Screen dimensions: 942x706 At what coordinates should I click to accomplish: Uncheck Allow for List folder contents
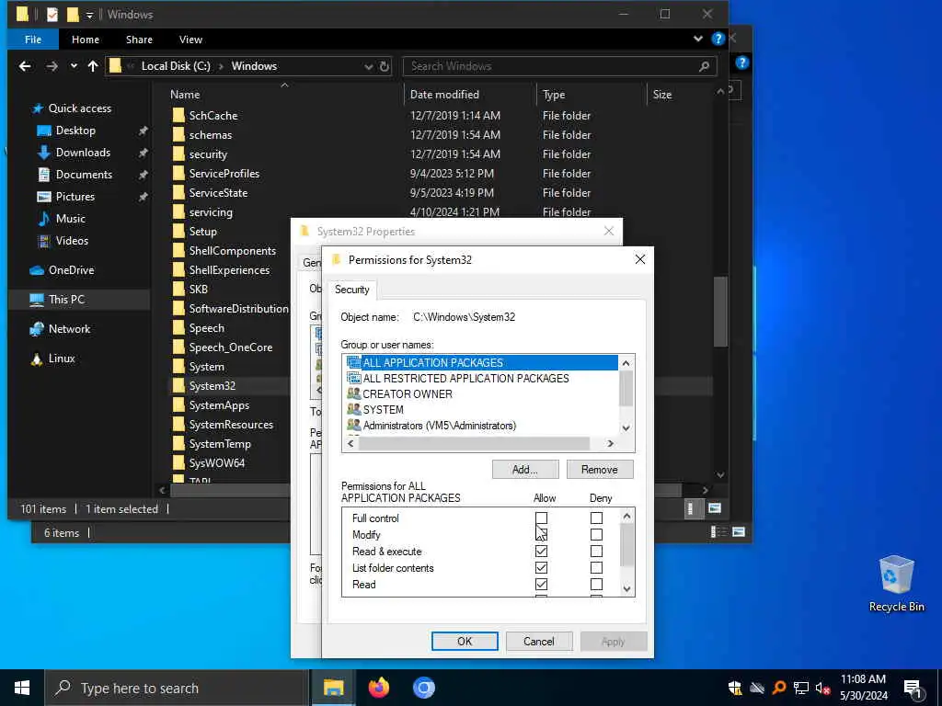pyautogui.click(x=541, y=567)
